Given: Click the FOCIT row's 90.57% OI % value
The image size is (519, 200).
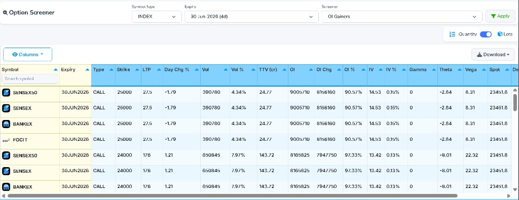Looking at the screenshot, I should 353,139.
